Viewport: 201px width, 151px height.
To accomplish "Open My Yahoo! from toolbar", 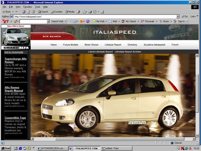I will click(x=128, y=21).
